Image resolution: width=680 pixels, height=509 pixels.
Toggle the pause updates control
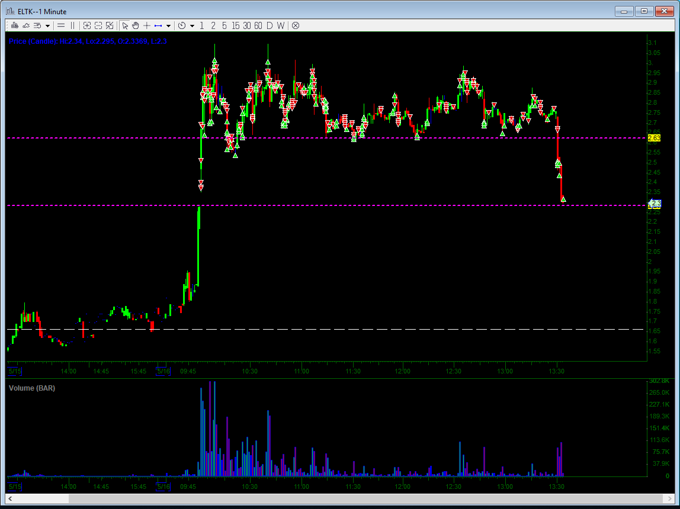point(72,25)
